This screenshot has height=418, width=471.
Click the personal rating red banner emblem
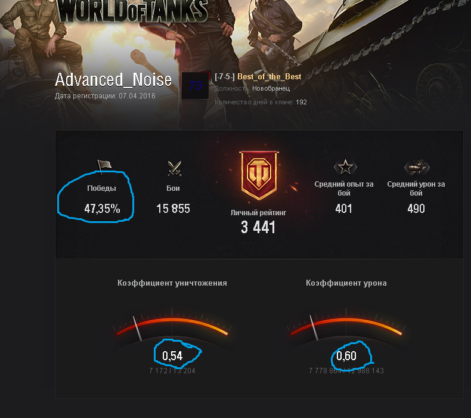click(x=259, y=175)
